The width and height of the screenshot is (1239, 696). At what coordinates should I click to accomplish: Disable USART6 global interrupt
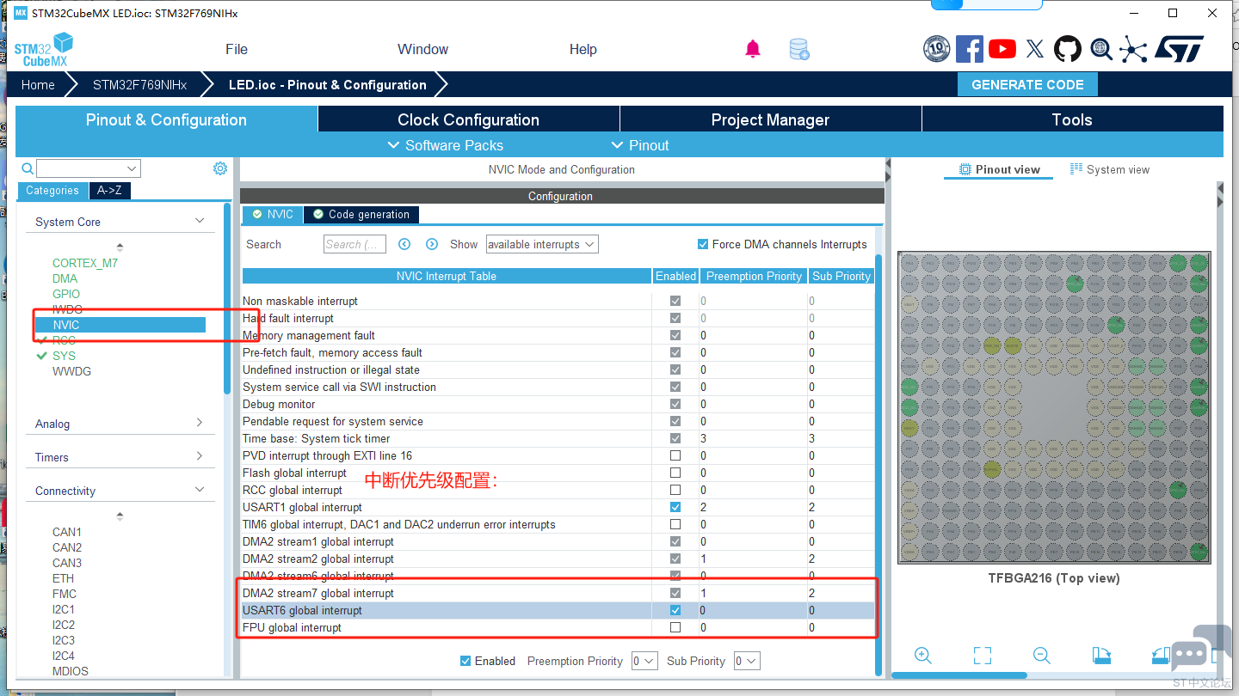point(675,610)
